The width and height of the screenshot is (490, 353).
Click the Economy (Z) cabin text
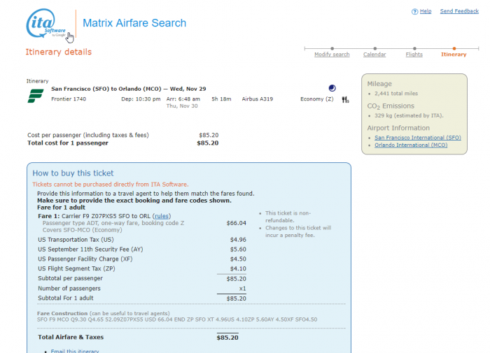tap(317, 99)
